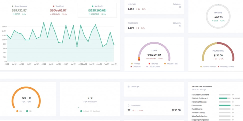Viewport: 243px width, 121px height.
Task: Click the Gift Wraps gift icon
Action: [x=129, y=87]
